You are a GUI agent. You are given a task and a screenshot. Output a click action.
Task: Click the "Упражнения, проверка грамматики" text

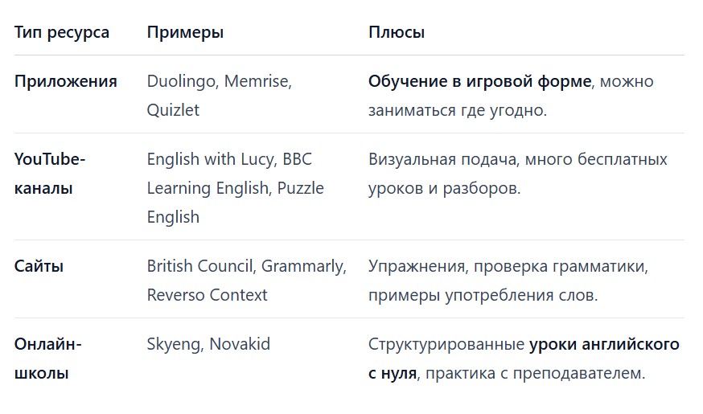coord(508,266)
